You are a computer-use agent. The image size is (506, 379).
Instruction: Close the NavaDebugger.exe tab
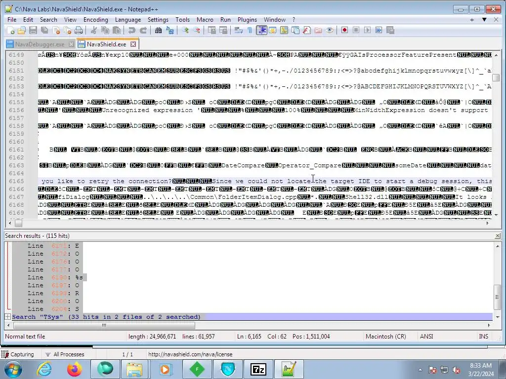pos(71,44)
